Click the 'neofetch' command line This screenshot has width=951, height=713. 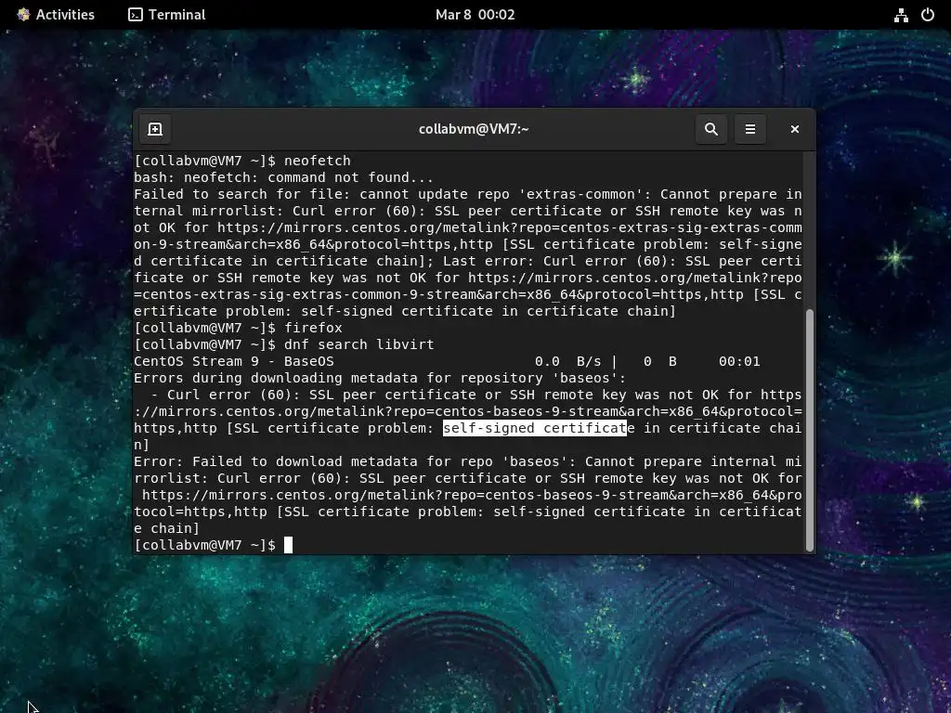[242, 161]
